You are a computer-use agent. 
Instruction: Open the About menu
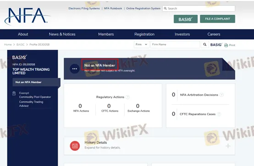23,34
